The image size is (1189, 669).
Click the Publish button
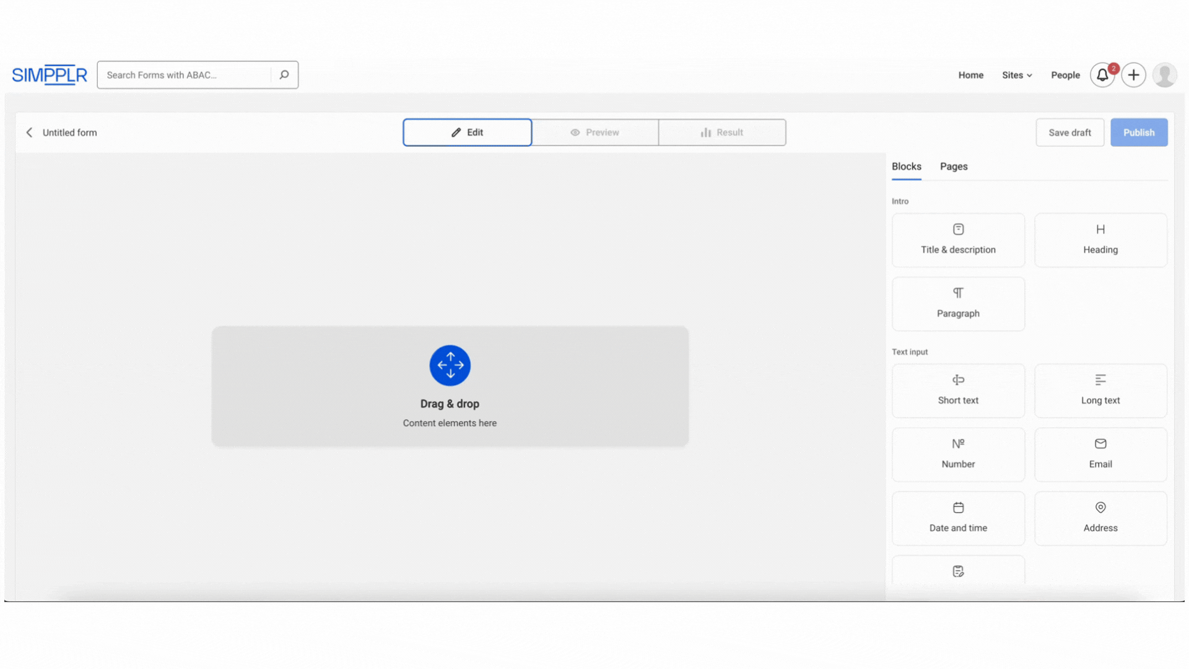[x=1139, y=133]
